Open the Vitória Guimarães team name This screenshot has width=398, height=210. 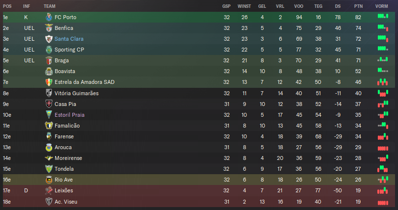coord(76,93)
